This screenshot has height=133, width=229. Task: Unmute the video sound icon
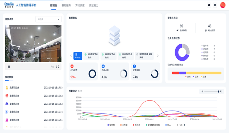pos(52,67)
